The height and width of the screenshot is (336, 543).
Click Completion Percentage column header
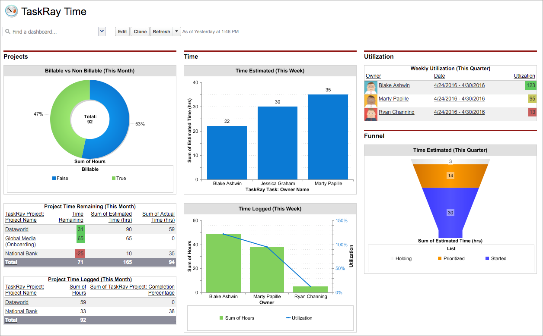coord(132,290)
